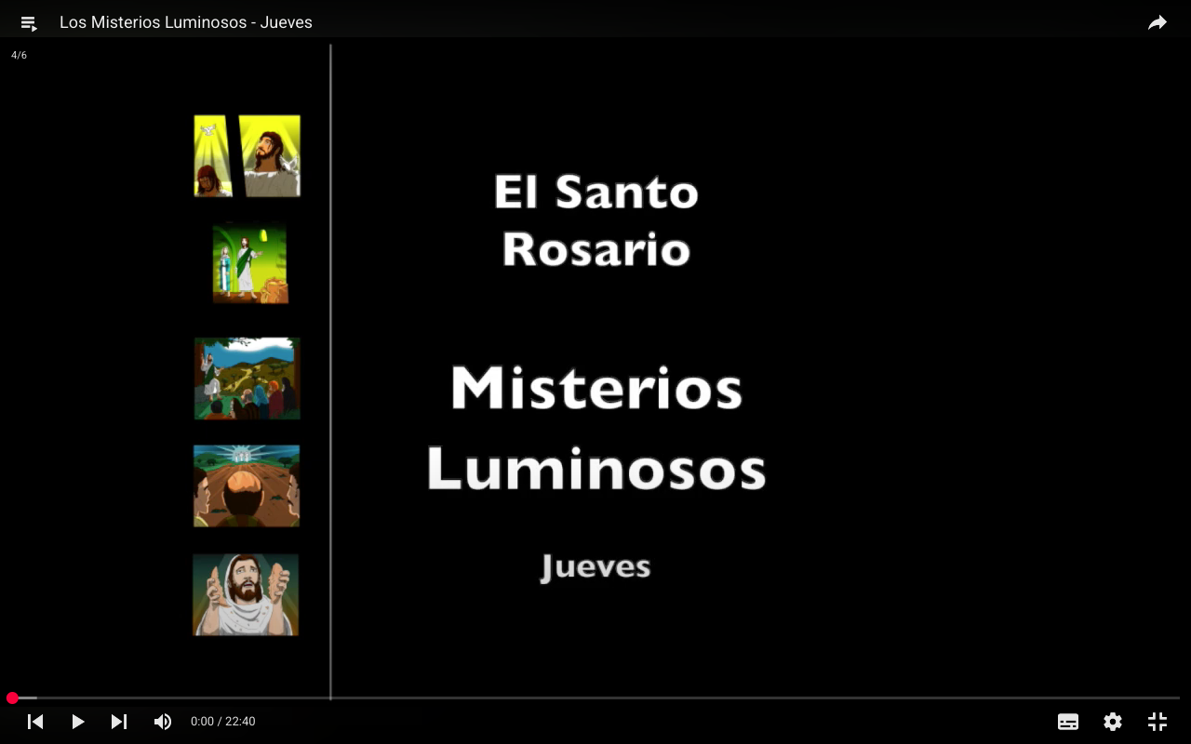Mute the video with speaker icon
The height and width of the screenshot is (744, 1191).
[163, 722]
